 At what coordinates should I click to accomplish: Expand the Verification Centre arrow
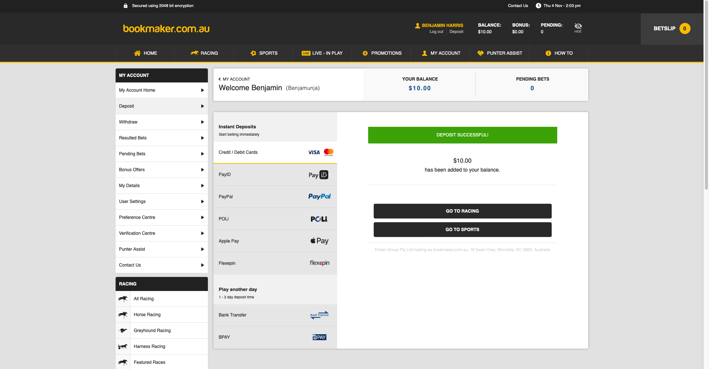click(x=202, y=233)
